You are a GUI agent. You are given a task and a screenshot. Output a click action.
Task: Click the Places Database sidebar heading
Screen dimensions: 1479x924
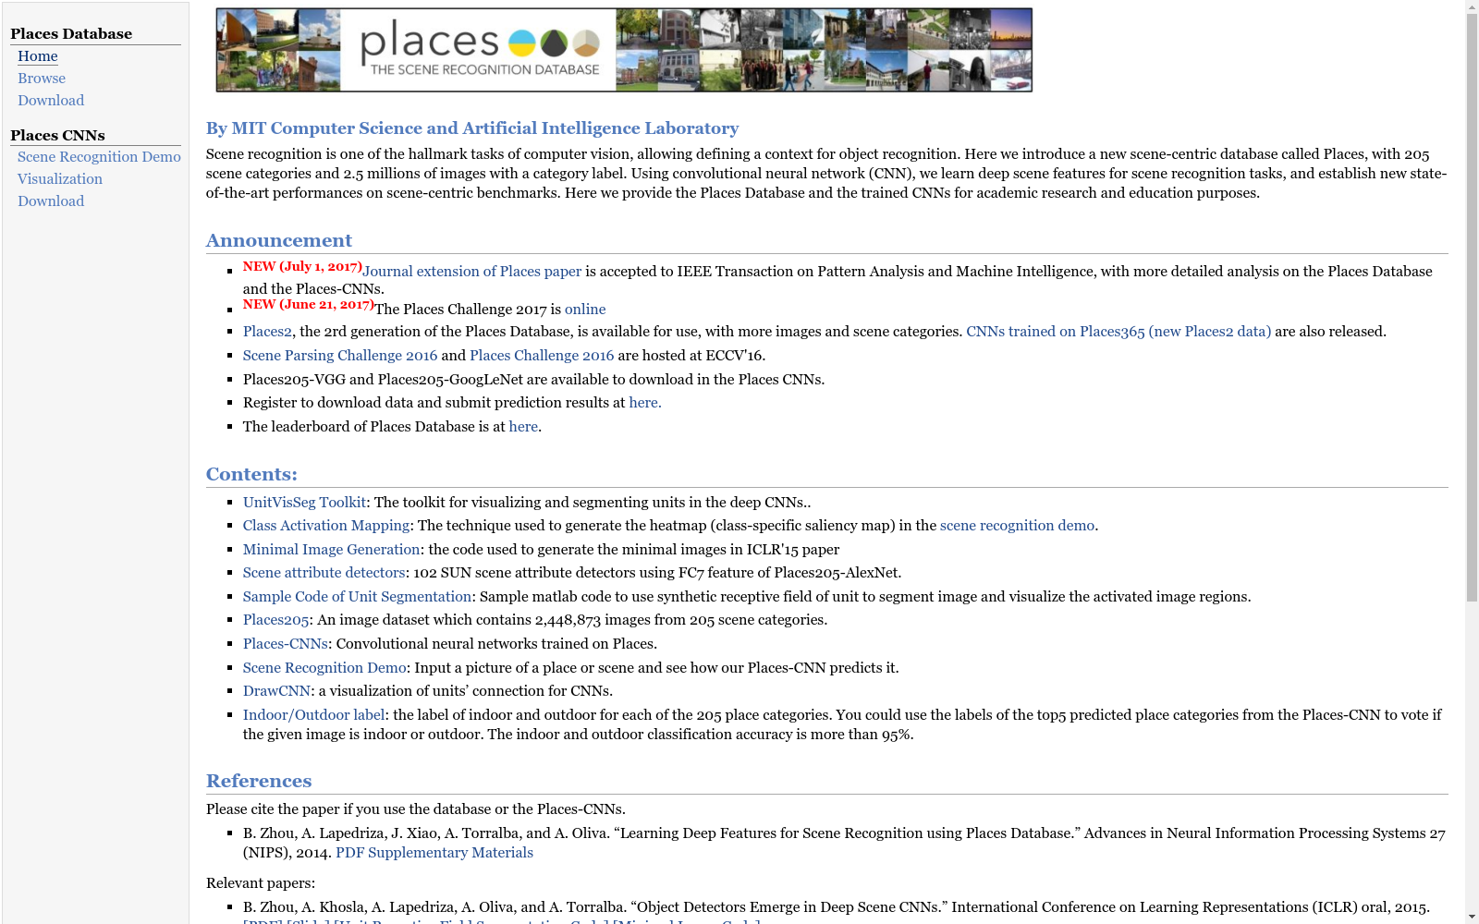(71, 34)
